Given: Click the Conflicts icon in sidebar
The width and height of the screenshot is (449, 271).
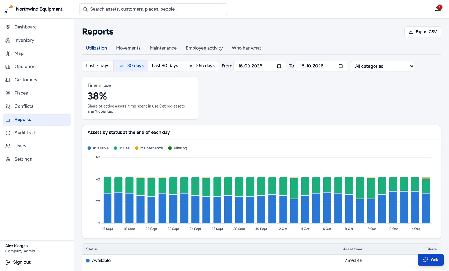Looking at the screenshot, I should 8,106.
